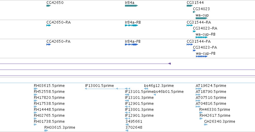The width and height of the screenshot is (255, 132).
Task: Click the RH17820.5prime label
Action: coord(49,98)
